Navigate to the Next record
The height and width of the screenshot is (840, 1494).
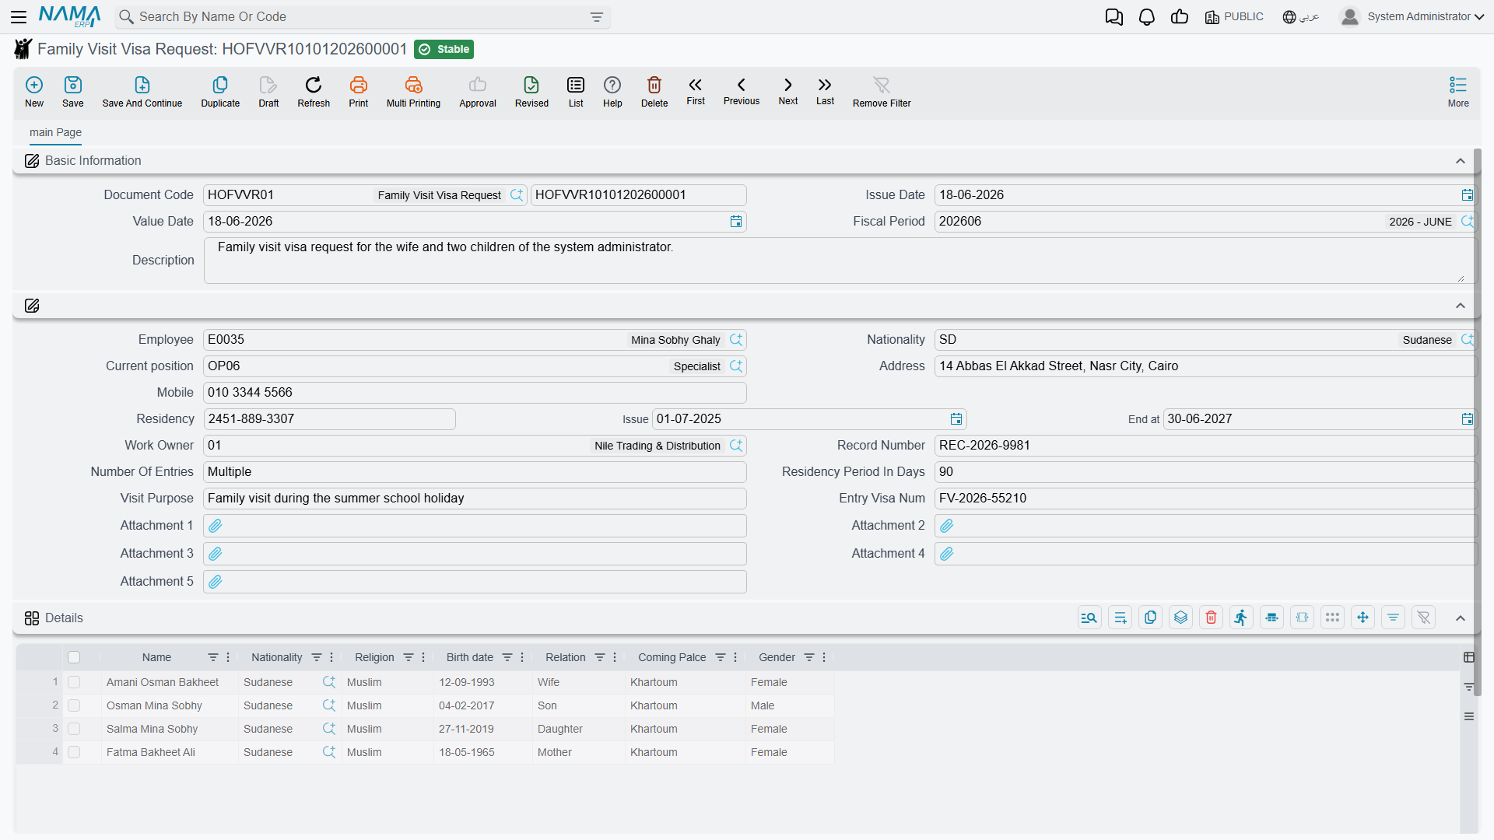tap(788, 91)
